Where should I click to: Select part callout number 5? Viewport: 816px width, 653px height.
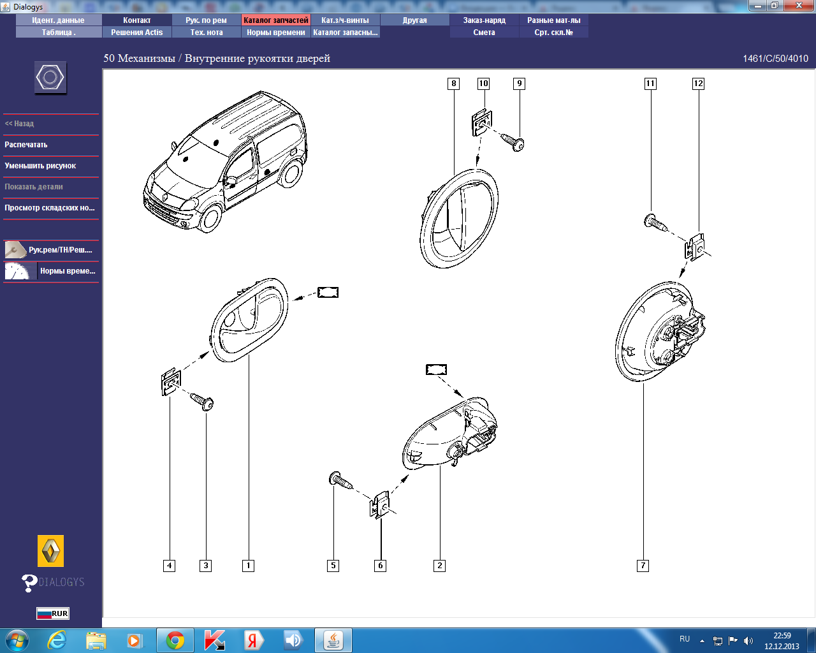[x=333, y=566]
